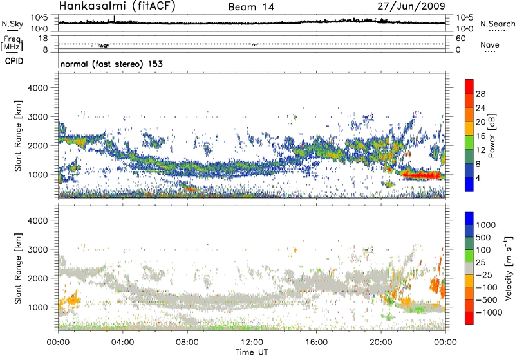Screen dimensions: 515x356
Task: Click the 18 tick on frequency axis
Action: click(x=43, y=38)
